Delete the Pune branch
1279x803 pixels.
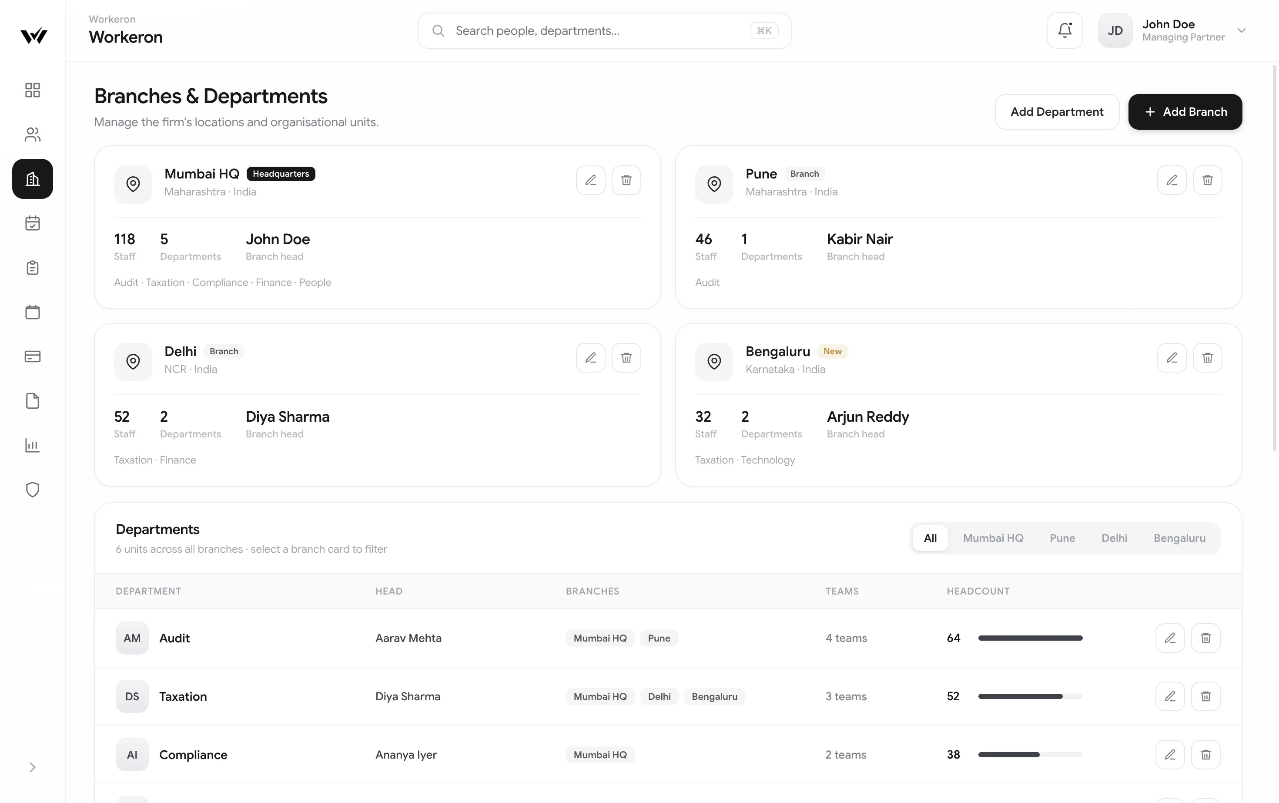tap(1207, 180)
